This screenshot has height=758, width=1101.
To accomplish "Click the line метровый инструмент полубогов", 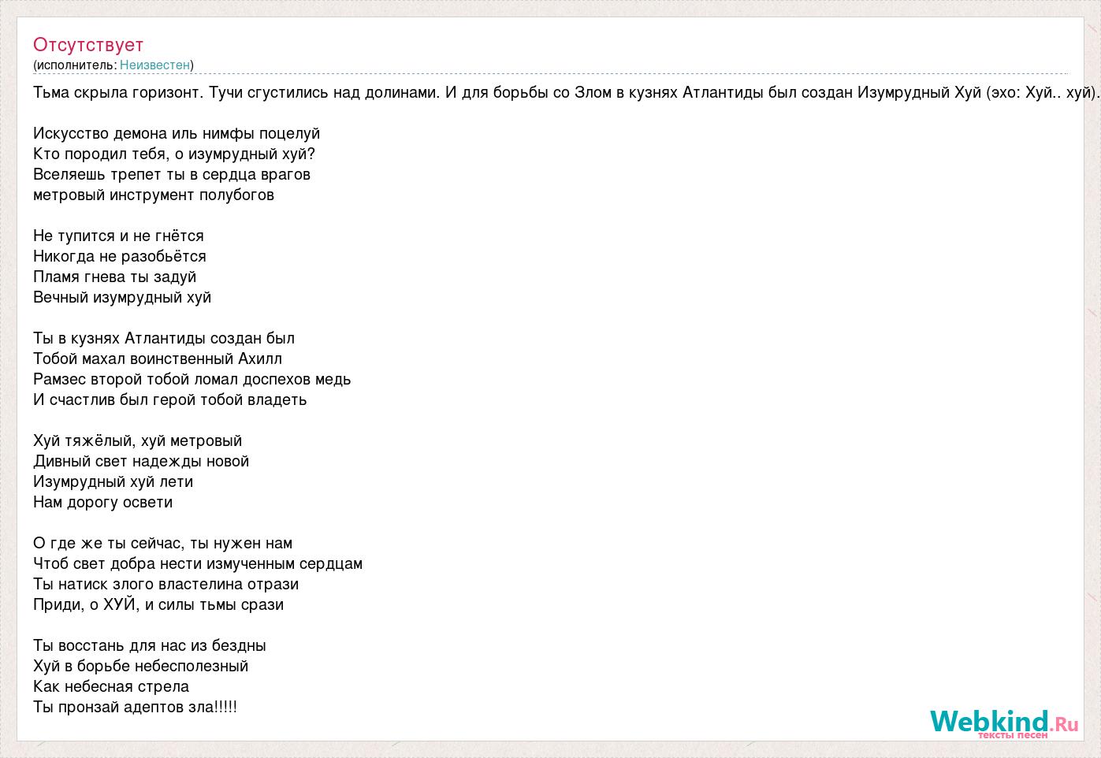I will (154, 195).
